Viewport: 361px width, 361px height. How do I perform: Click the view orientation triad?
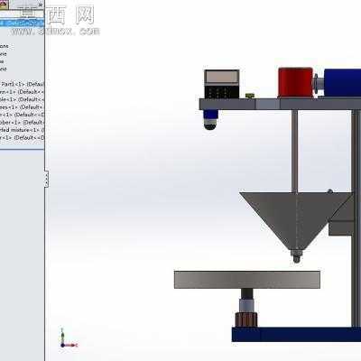pyautogui.click(x=69, y=338)
